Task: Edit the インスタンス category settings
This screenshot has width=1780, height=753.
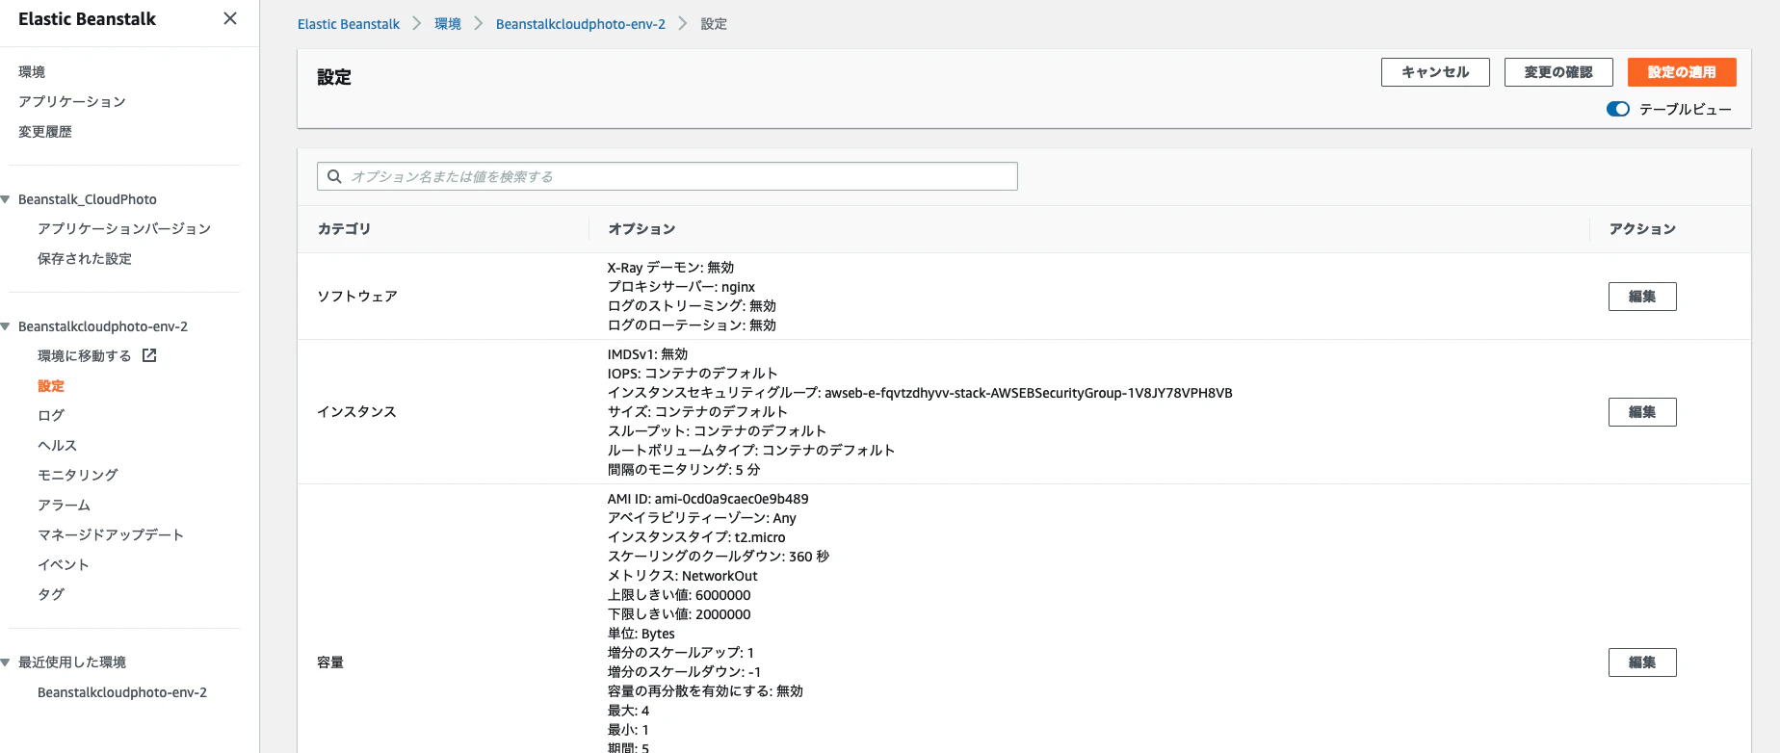Action: point(1642,412)
